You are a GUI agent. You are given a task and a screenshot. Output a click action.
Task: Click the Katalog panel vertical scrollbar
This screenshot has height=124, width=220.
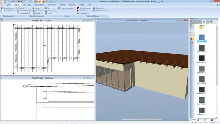tap(217, 56)
